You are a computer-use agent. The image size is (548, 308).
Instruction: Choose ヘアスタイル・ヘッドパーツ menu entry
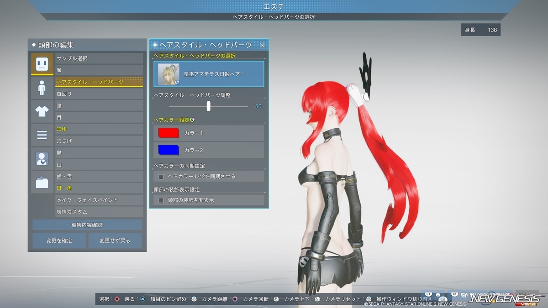[x=99, y=82]
